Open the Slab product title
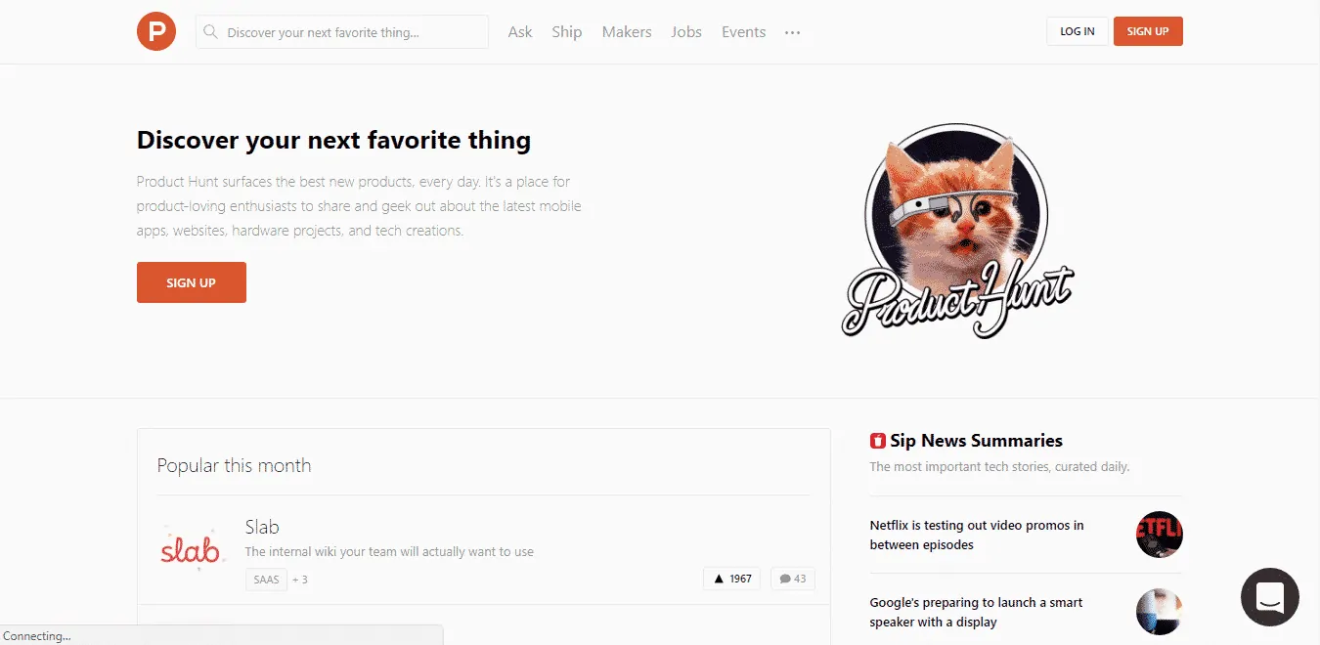 click(262, 527)
